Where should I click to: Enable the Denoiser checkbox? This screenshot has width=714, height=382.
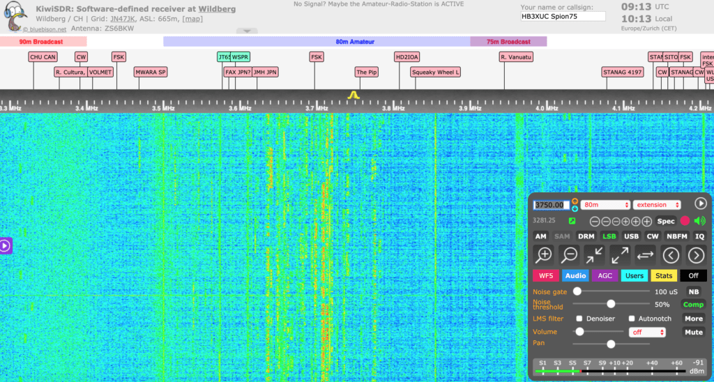579,319
